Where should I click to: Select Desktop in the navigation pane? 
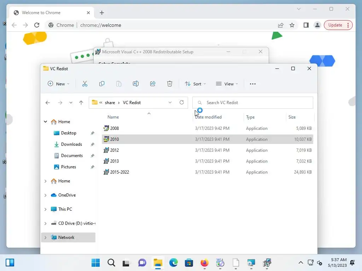click(x=68, y=133)
